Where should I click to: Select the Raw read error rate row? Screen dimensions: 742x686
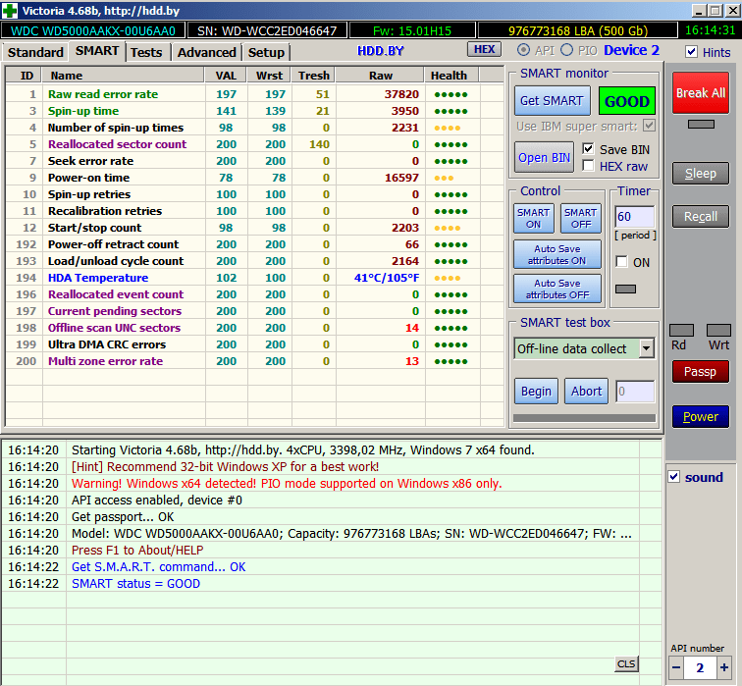click(254, 94)
